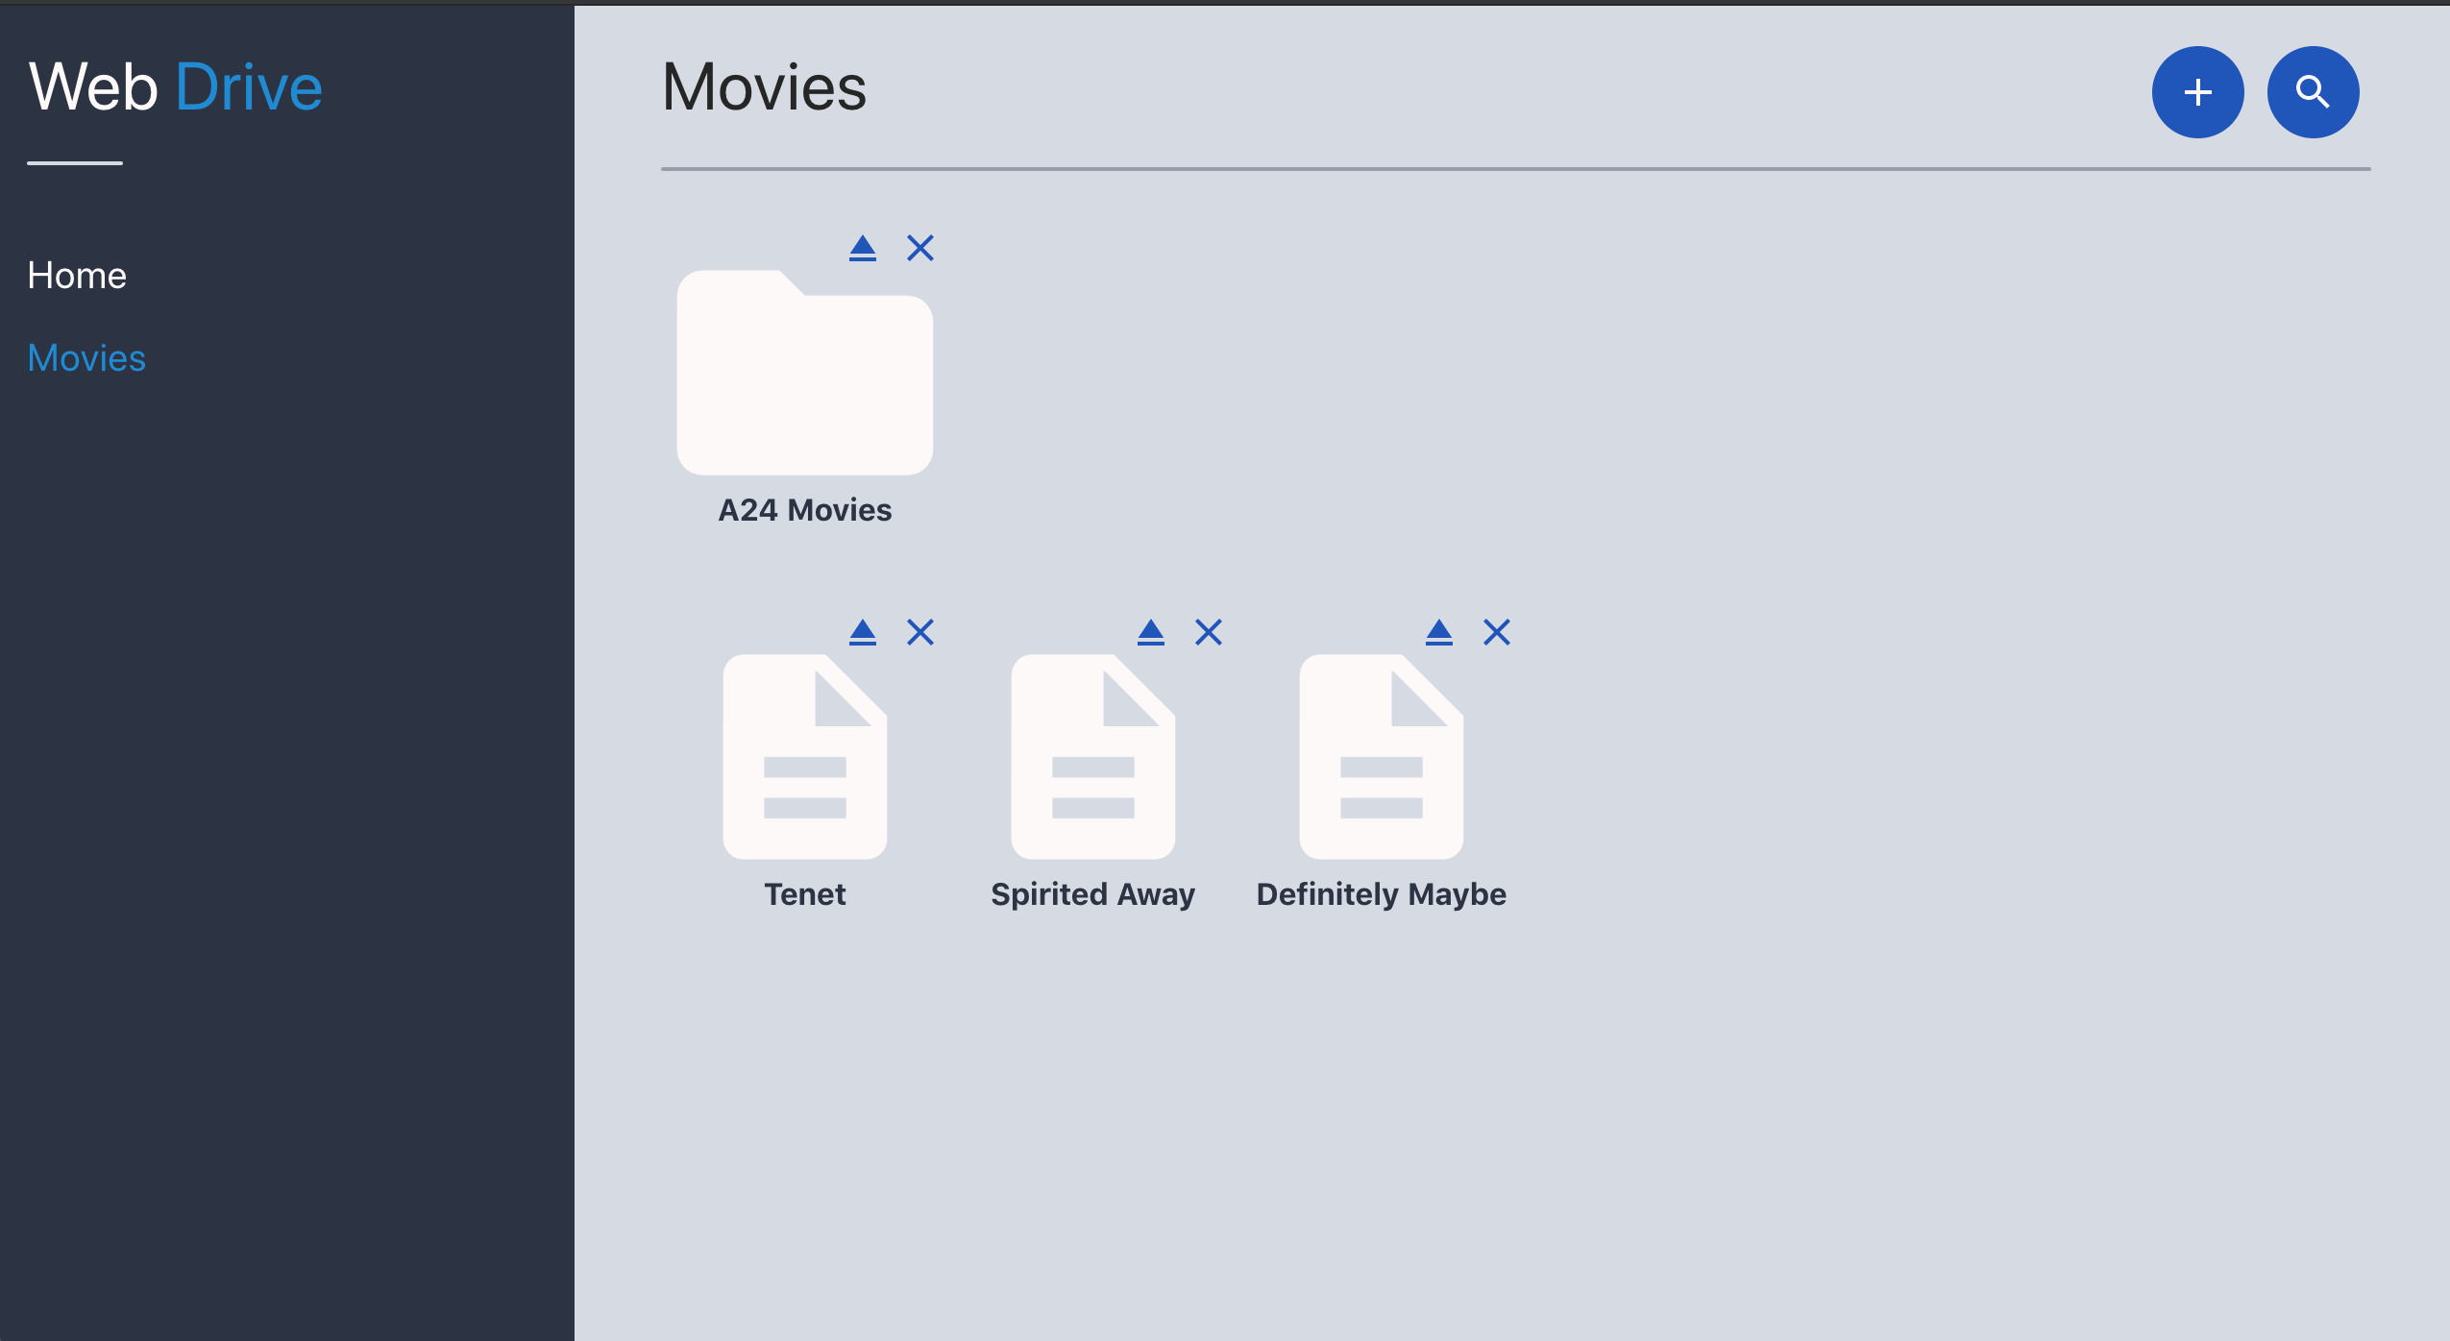Click eject icon above Tenet file

[x=863, y=632]
